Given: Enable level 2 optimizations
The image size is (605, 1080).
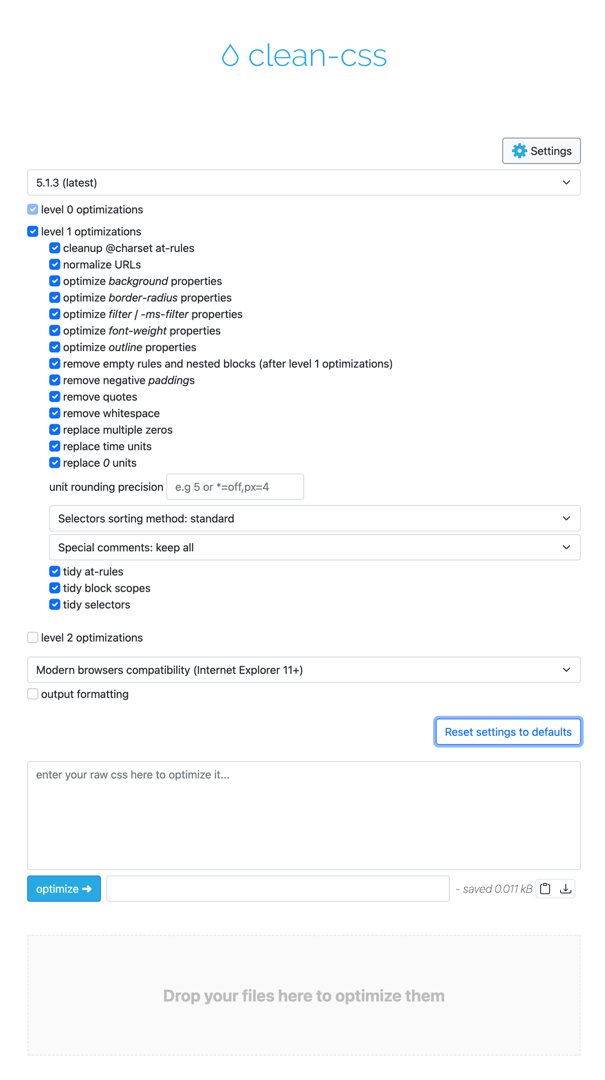Looking at the screenshot, I should point(33,638).
